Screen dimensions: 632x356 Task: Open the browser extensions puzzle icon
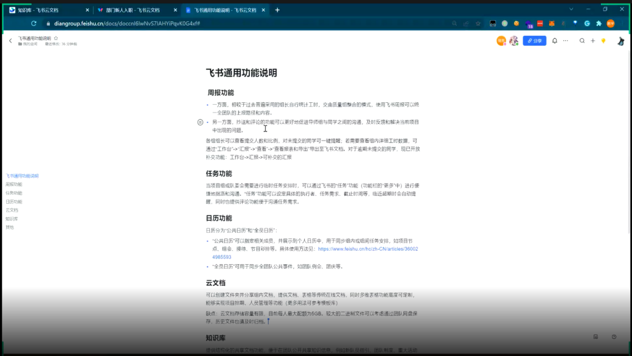(x=599, y=24)
